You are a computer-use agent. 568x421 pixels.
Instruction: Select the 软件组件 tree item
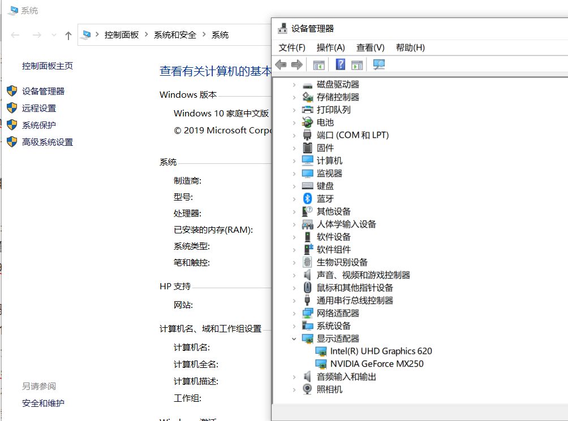point(333,250)
